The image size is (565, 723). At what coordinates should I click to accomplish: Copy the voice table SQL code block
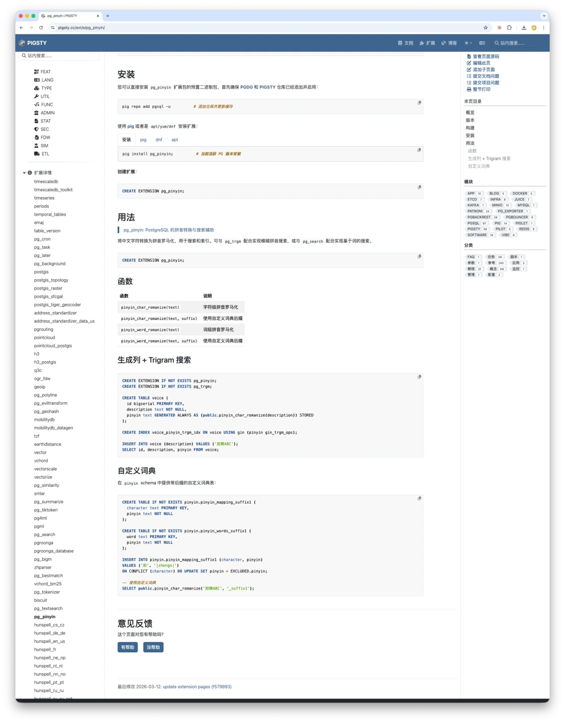[419, 377]
